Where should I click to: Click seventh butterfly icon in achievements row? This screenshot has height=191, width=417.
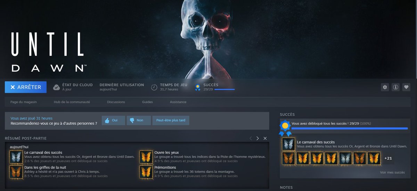pyautogui.click(x=374, y=158)
